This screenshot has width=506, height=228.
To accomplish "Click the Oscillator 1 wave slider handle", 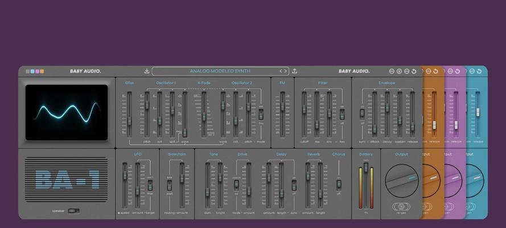I will click(x=185, y=133).
